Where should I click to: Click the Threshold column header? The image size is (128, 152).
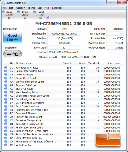(93, 64)
